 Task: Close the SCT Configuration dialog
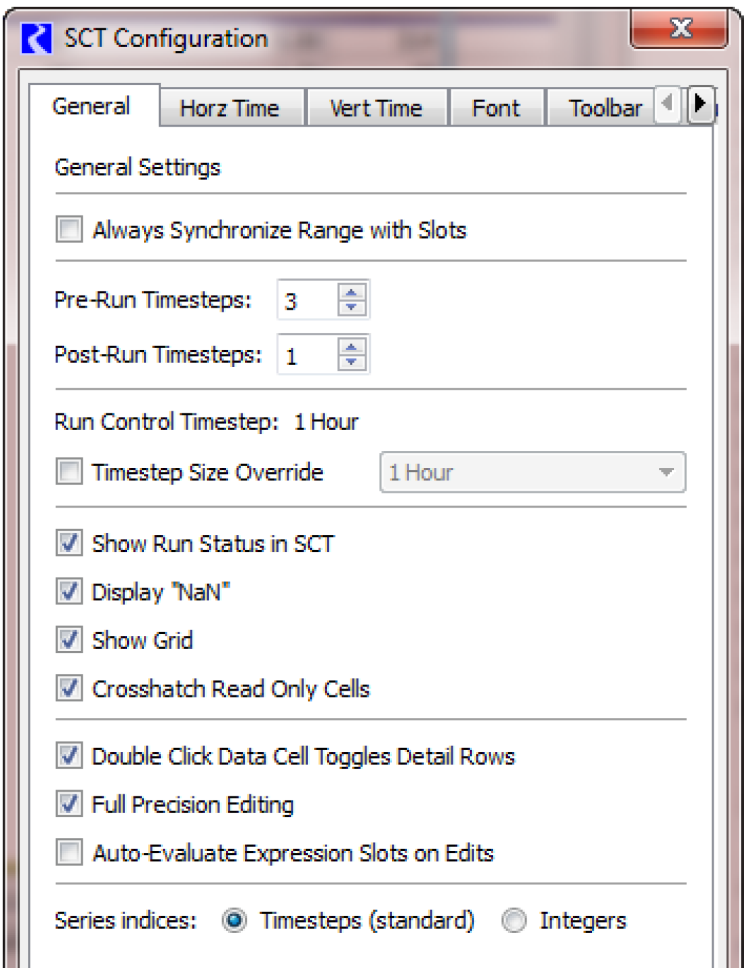click(679, 28)
